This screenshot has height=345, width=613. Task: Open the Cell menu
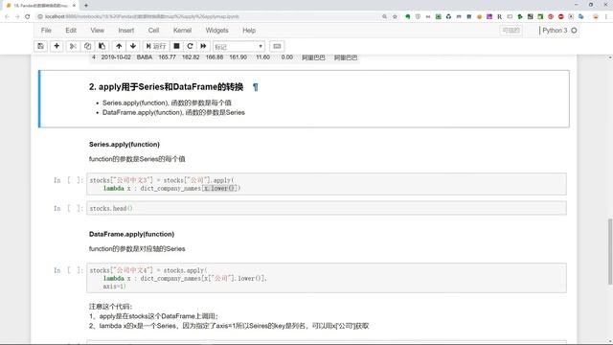pyautogui.click(x=153, y=30)
